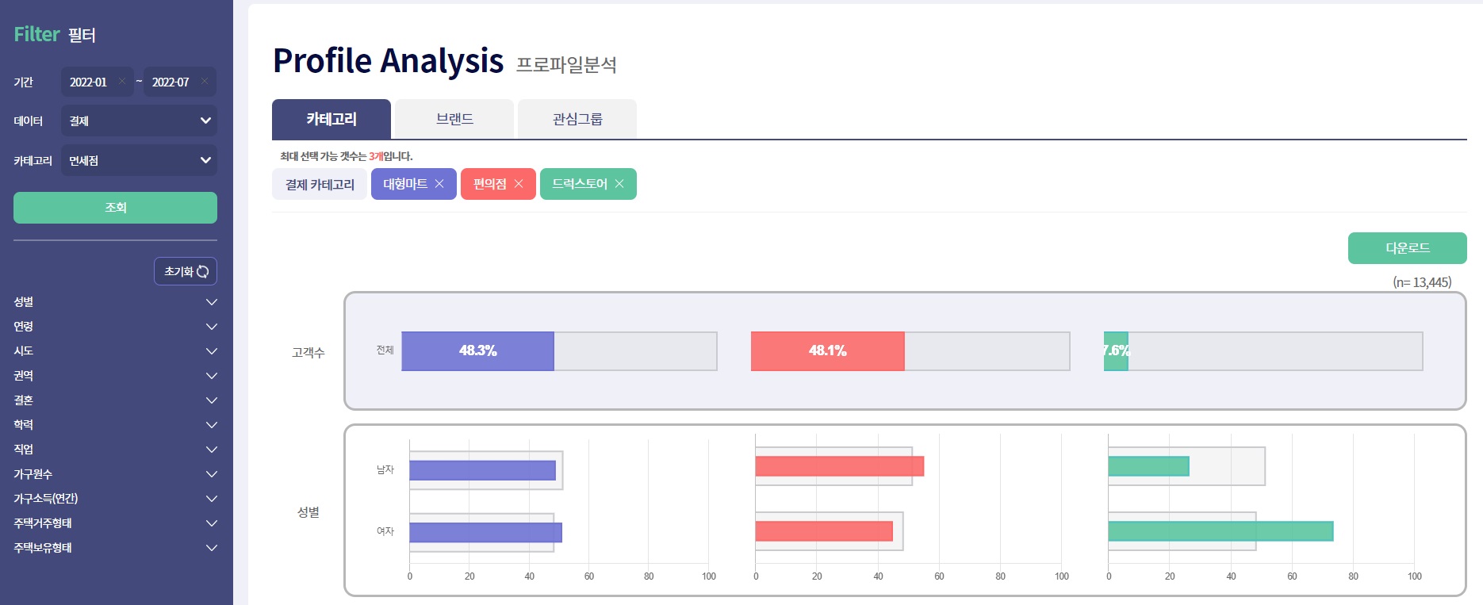Image resolution: width=1483 pixels, height=605 pixels.
Task: Remove the 편의점 tag with its X
Action: [x=519, y=184]
